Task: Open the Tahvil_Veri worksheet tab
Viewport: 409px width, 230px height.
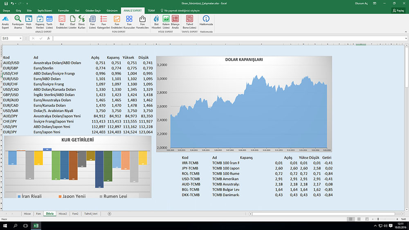Action: click(x=91, y=214)
